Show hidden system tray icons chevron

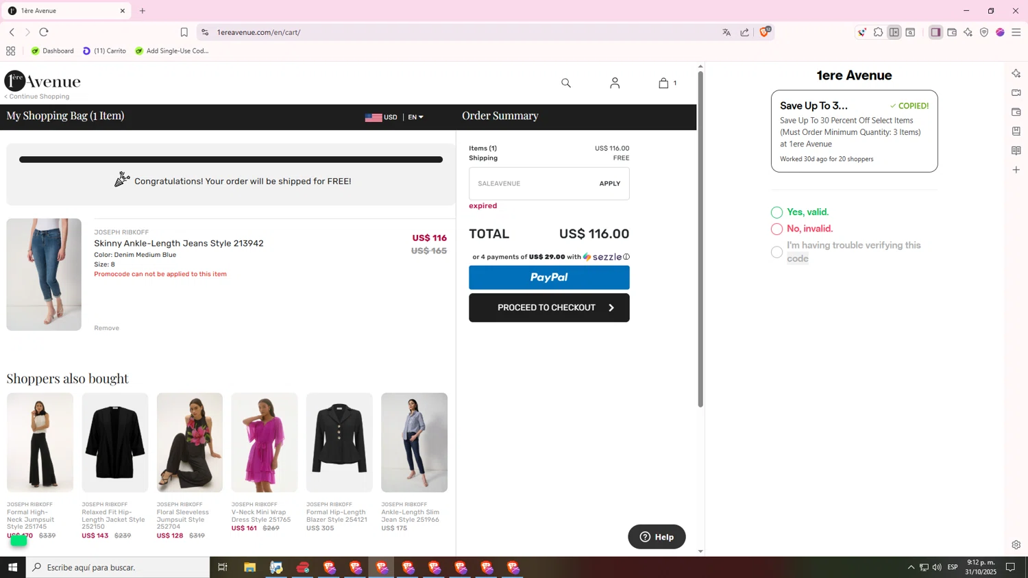911,567
